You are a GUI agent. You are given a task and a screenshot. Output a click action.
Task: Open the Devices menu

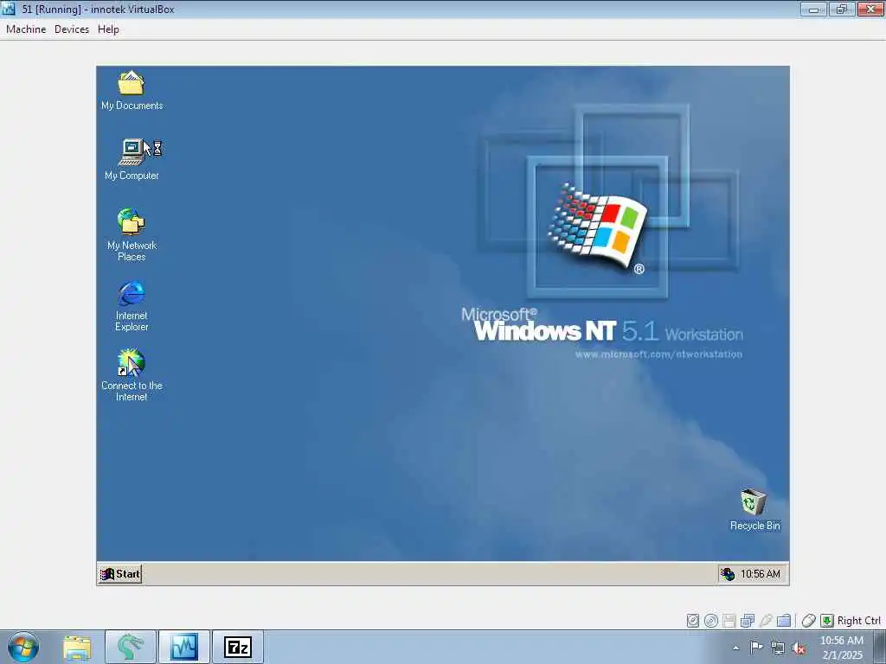tap(72, 29)
